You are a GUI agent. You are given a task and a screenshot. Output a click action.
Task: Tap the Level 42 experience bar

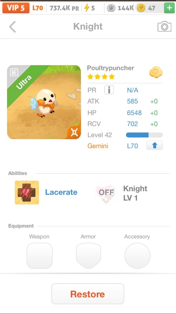pos(144,135)
